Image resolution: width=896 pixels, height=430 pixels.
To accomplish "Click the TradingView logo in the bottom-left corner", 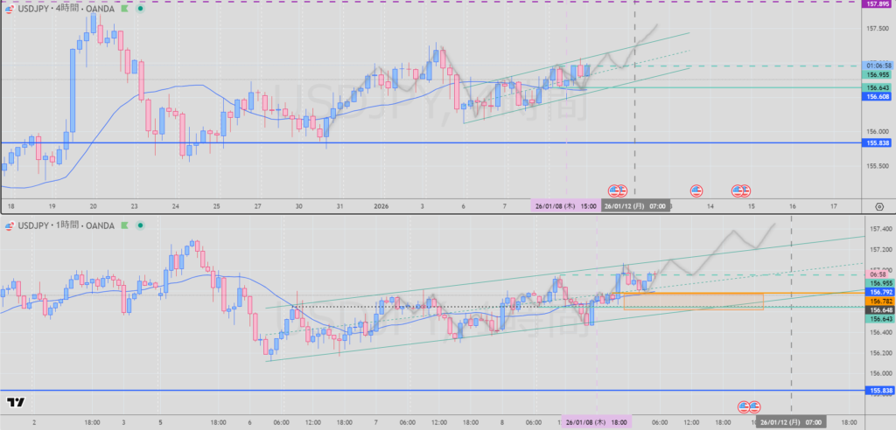I will coord(14,403).
